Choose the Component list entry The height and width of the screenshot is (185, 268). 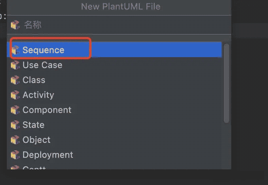coord(47,110)
